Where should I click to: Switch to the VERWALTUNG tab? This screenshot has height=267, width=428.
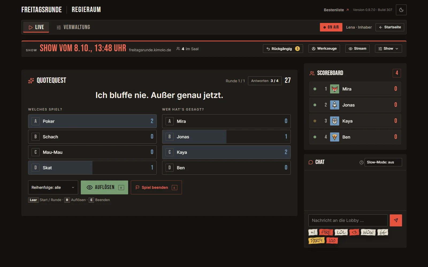tap(73, 27)
